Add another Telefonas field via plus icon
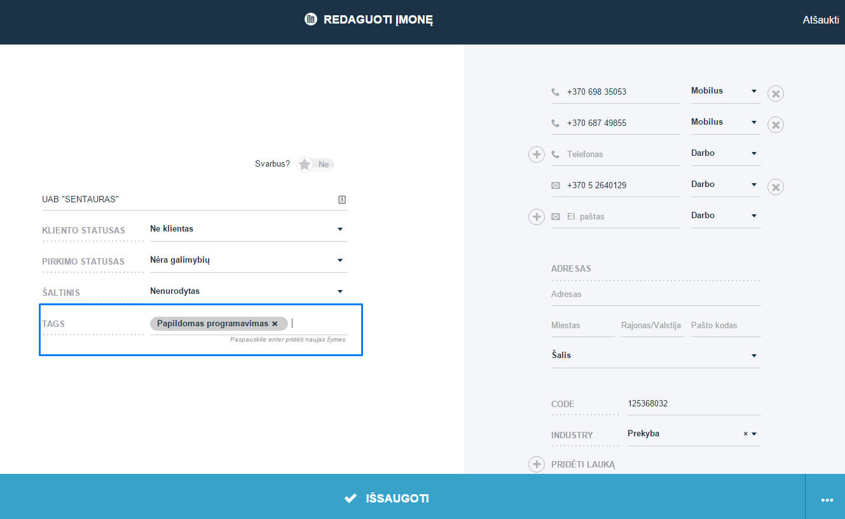 pos(537,155)
